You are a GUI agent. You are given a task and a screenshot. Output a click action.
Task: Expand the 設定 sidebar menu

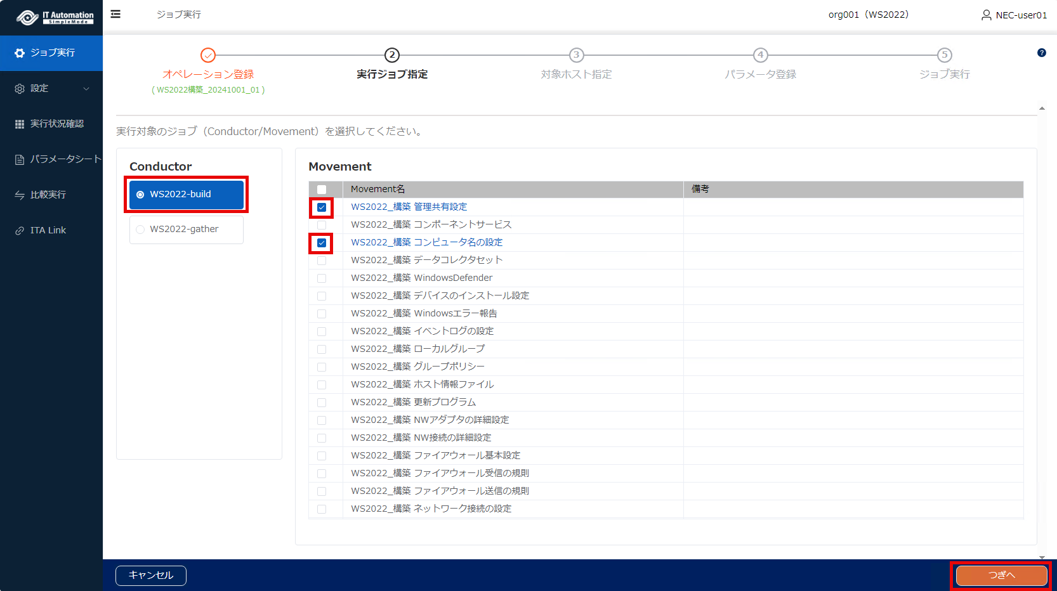[51, 88]
